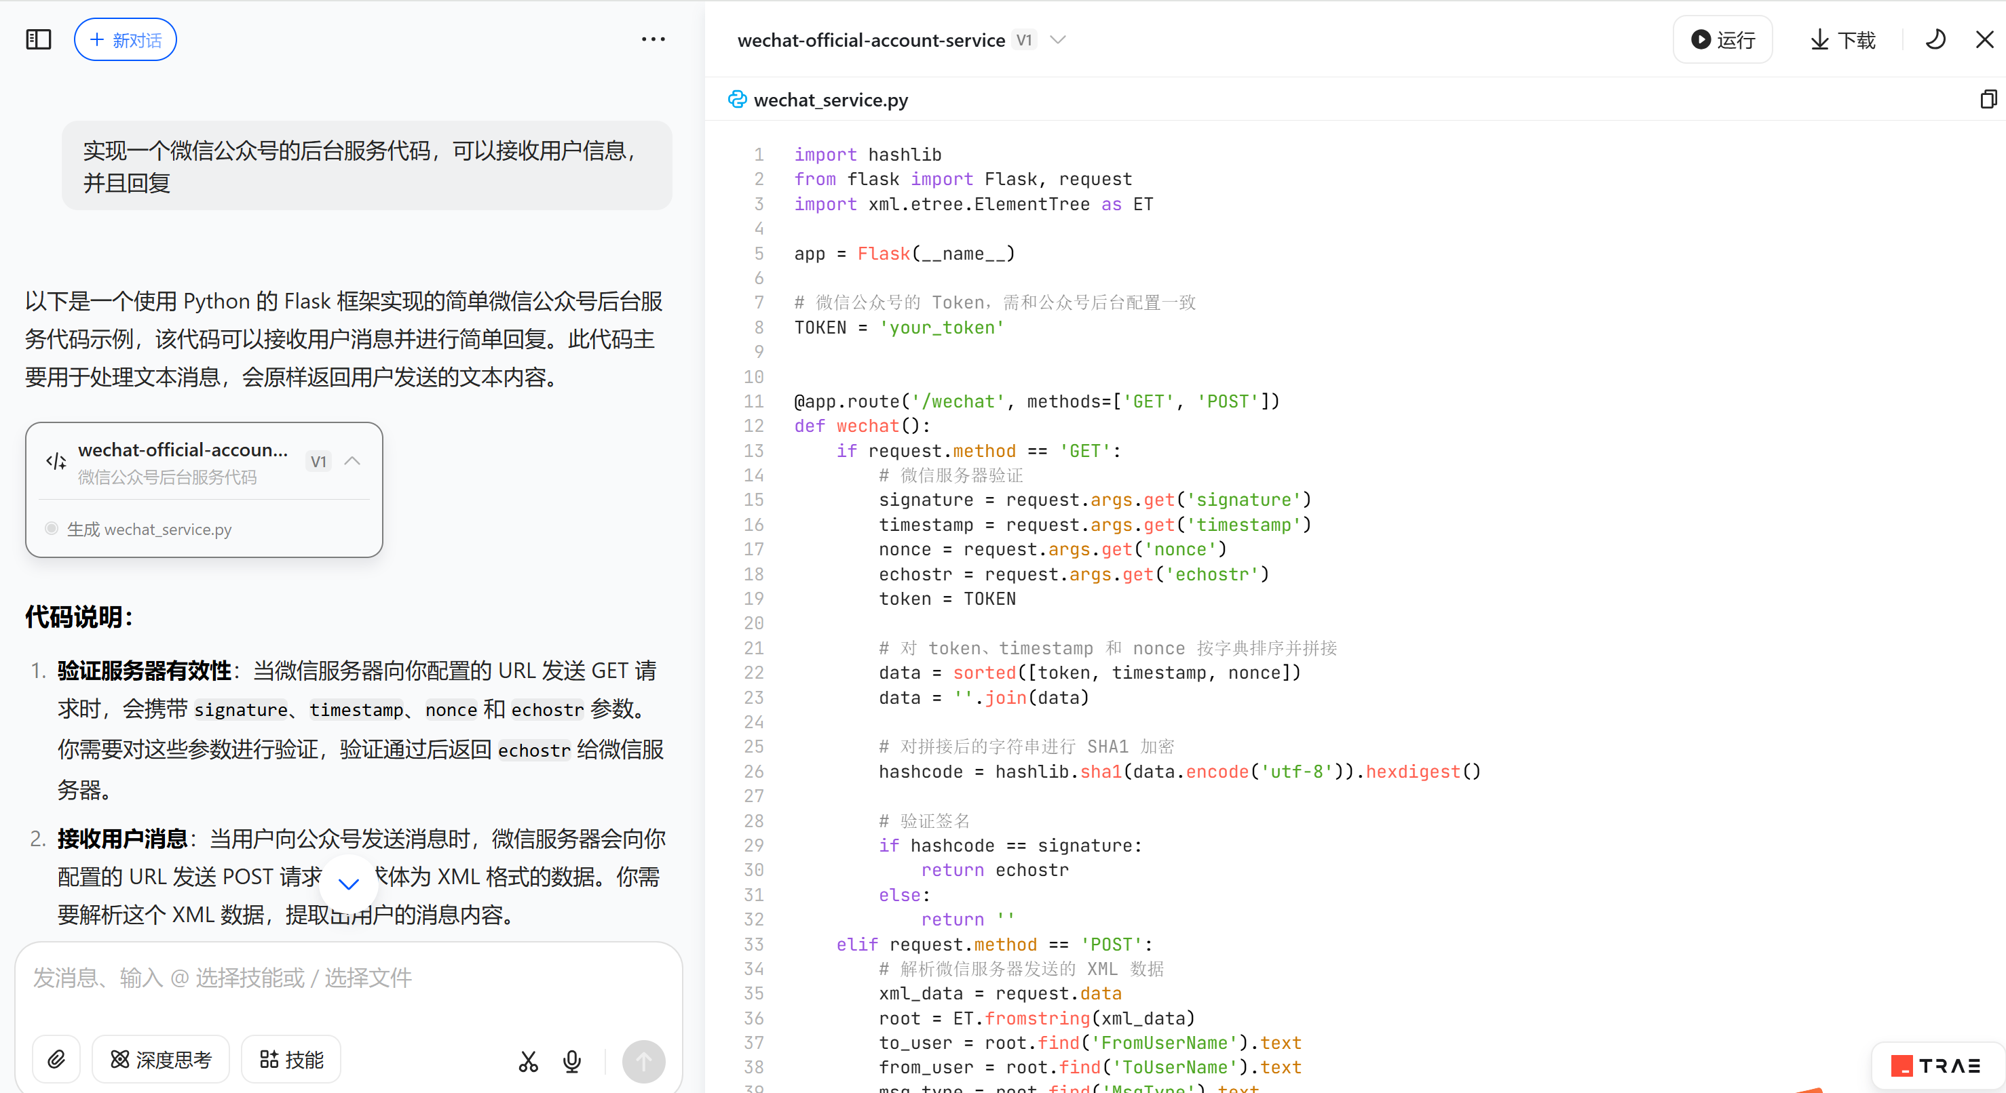This screenshot has width=2006, height=1093.
Task: Expand the V1 version dropdown in header
Action: click(x=1057, y=40)
